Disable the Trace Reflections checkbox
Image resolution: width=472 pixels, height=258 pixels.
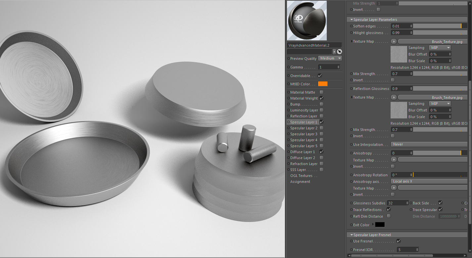pyautogui.click(x=389, y=210)
